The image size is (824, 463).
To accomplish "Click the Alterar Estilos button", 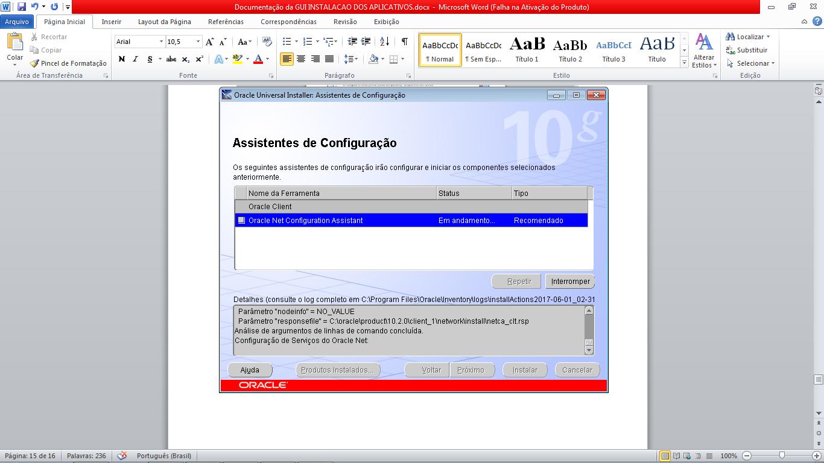I will click(x=704, y=51).
